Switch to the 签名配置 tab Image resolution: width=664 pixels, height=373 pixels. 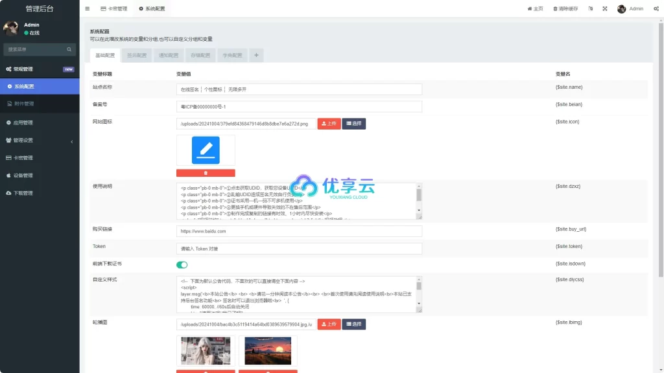(x=137, y=56)
